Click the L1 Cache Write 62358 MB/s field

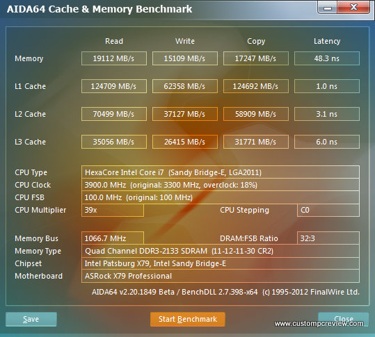pyautogui.click(x=185, y=86)
